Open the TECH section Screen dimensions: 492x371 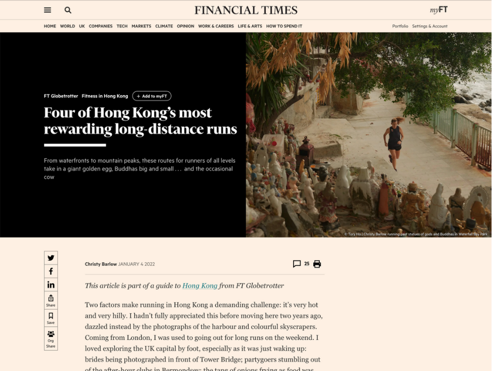point(122,26)
